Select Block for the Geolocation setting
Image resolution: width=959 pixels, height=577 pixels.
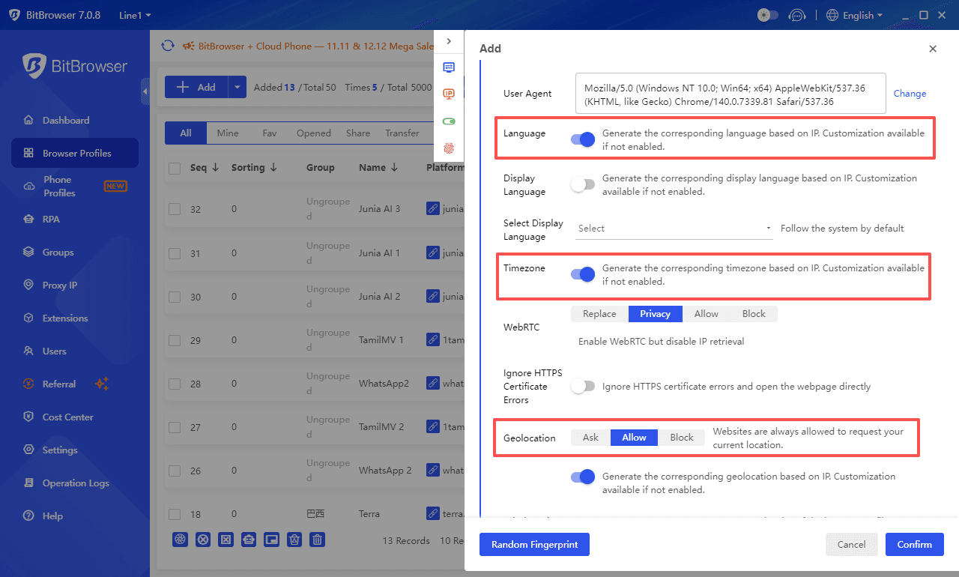coord(681,437)
